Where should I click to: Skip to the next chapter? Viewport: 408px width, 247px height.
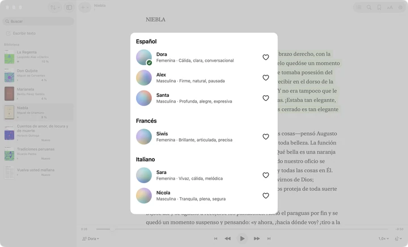[269, 239]
